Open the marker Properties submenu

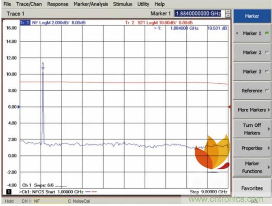[252, 148]
